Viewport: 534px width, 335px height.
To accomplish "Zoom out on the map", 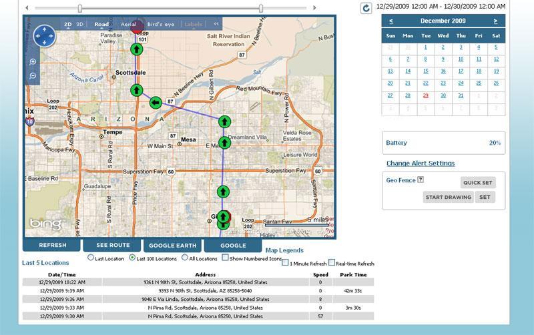I will [33, 75].
